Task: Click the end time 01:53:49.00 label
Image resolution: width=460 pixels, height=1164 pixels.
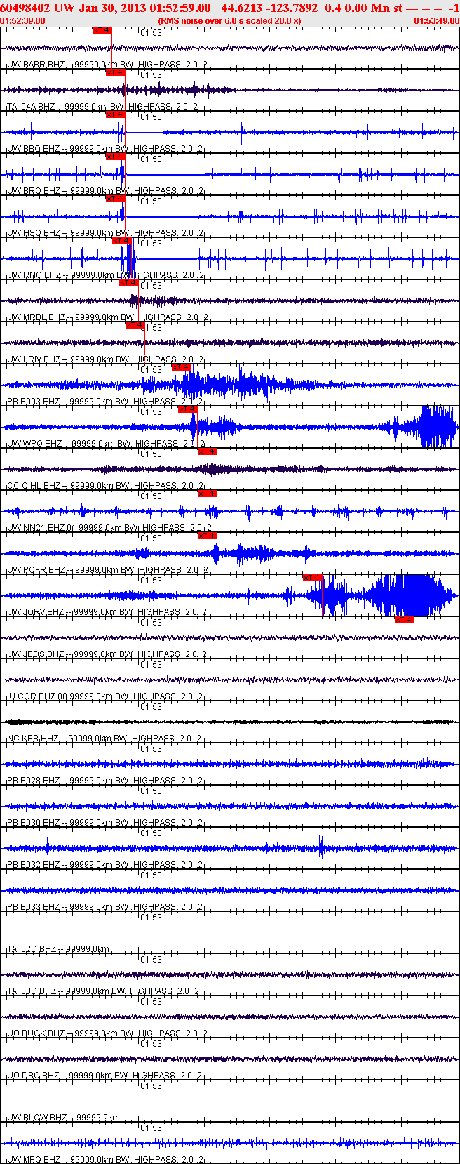Action: [436, 20]
